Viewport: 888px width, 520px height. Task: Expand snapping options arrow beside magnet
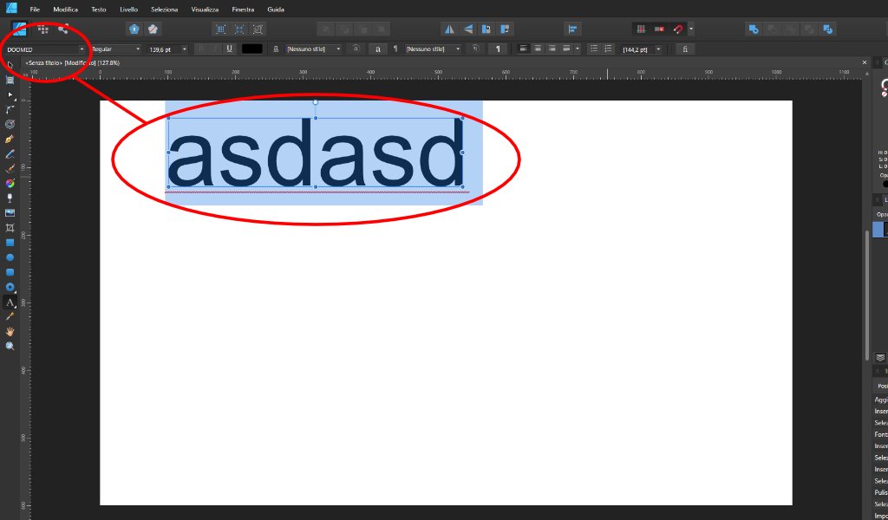click(x=691, y=29)
